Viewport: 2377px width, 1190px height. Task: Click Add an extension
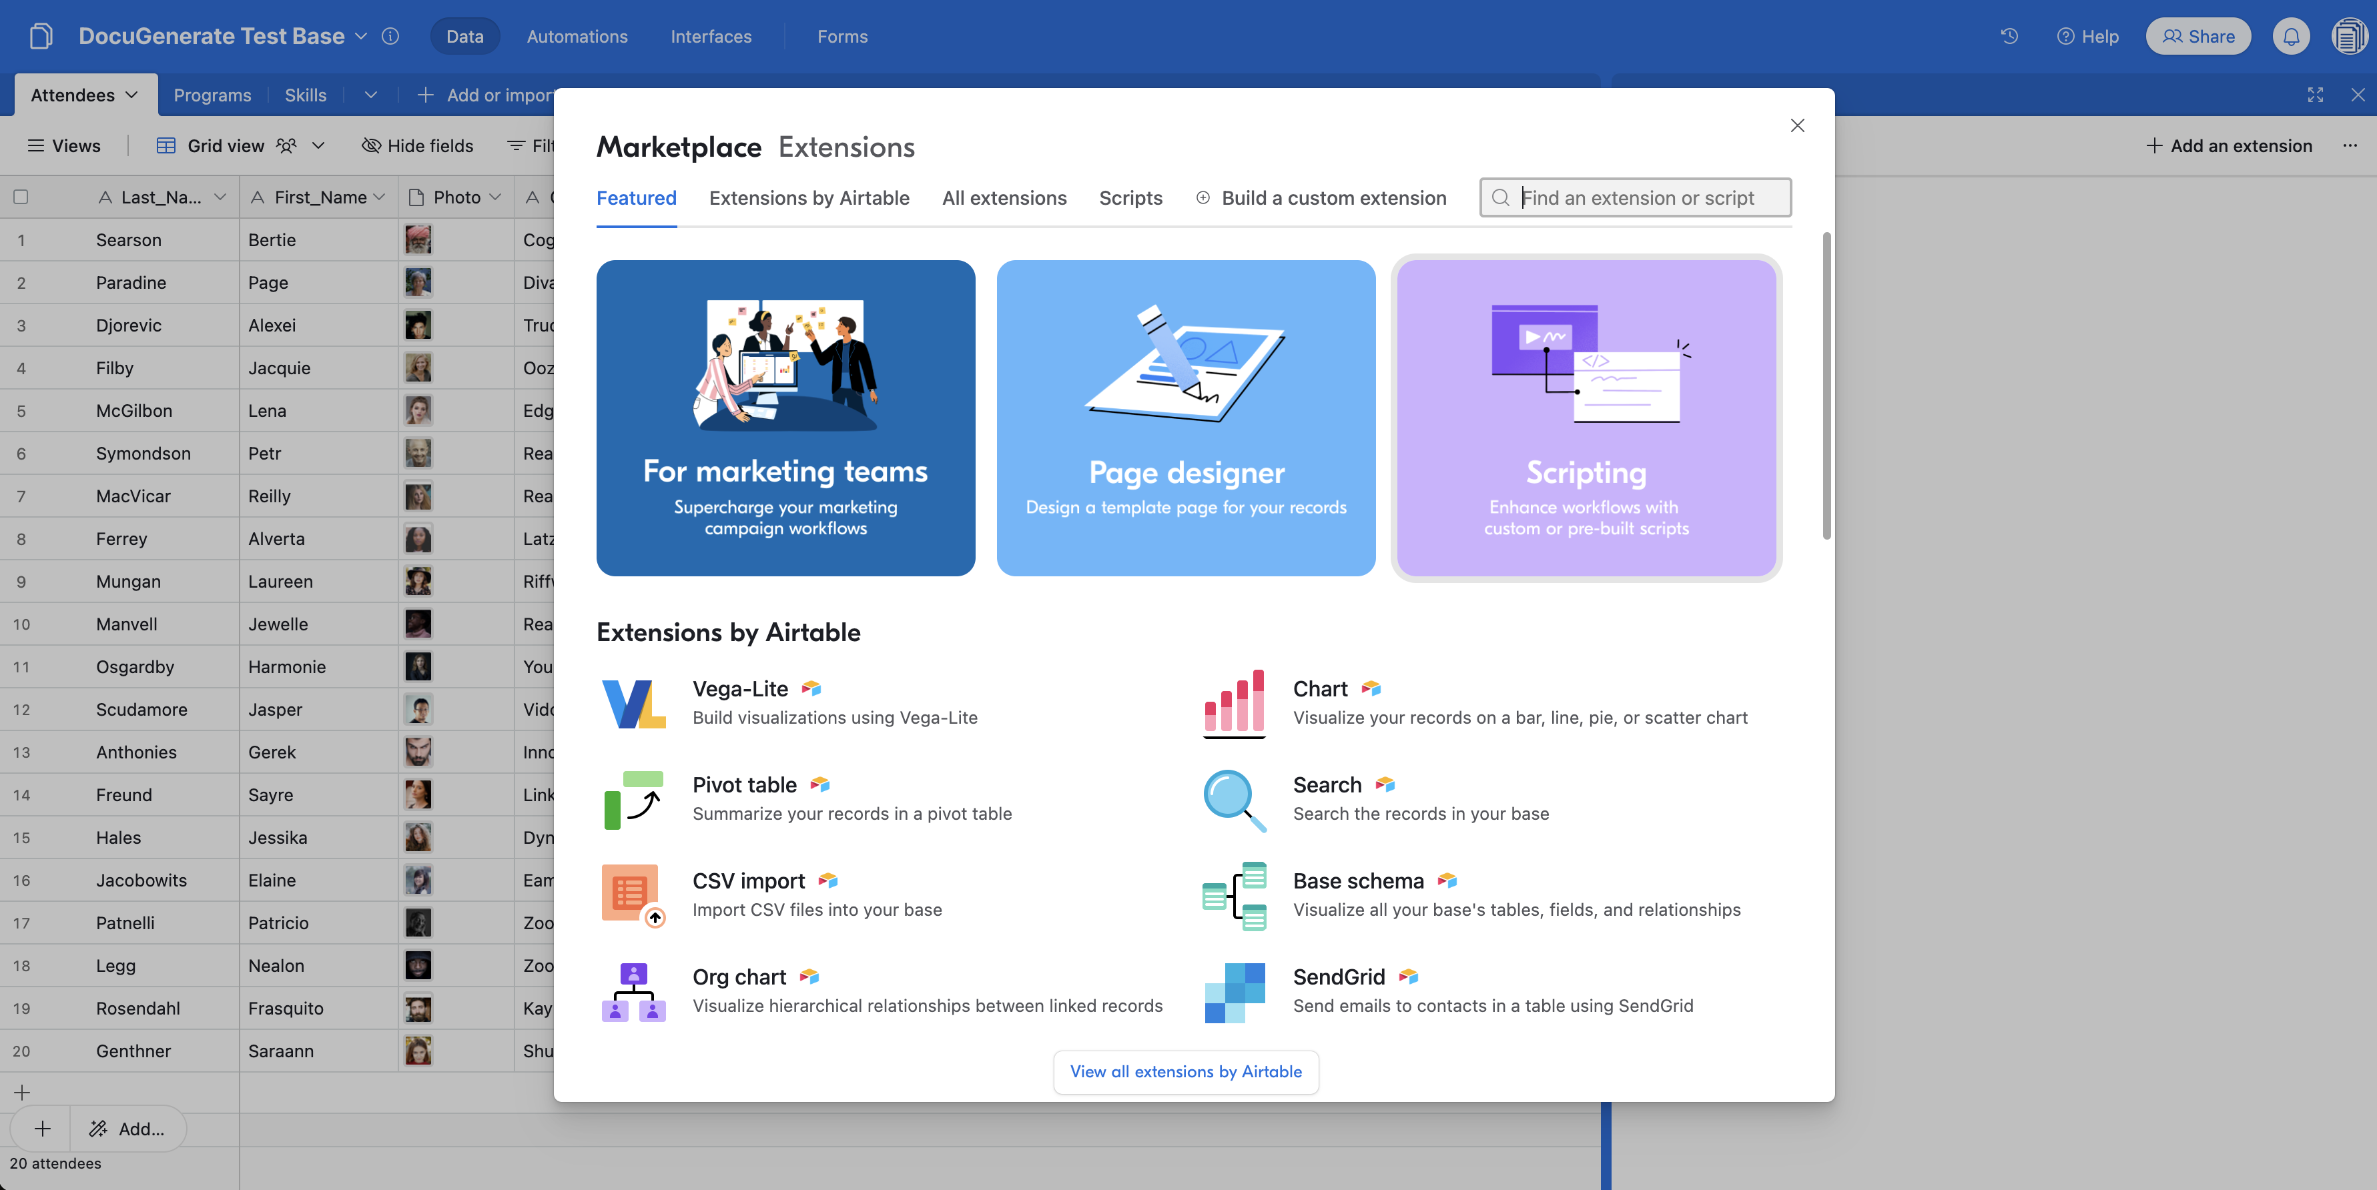[x=2230, y=145]
